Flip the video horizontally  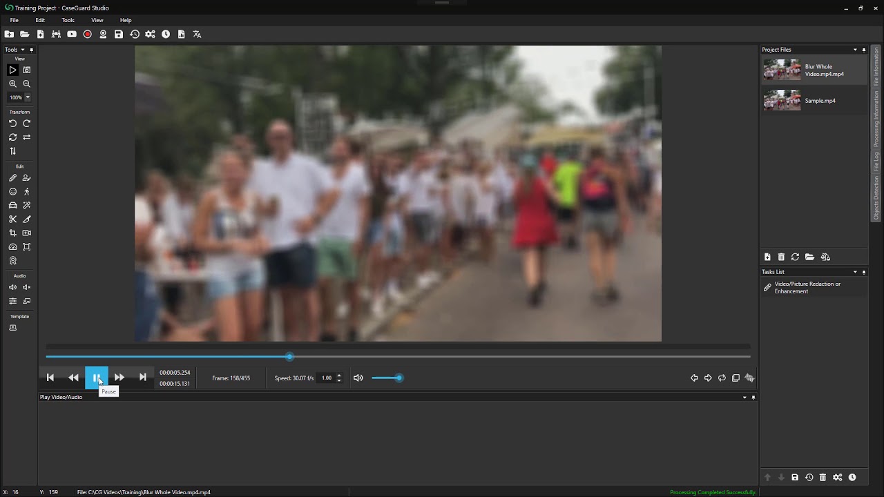(27, 137)
